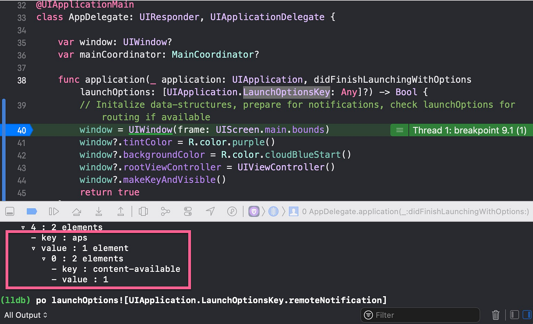Step over the current line

(x=76, y=211)
